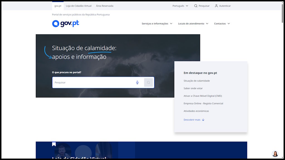Open the virtual assistant chat avatar
This screenshot has width=285, height=160.
point(275,154)
